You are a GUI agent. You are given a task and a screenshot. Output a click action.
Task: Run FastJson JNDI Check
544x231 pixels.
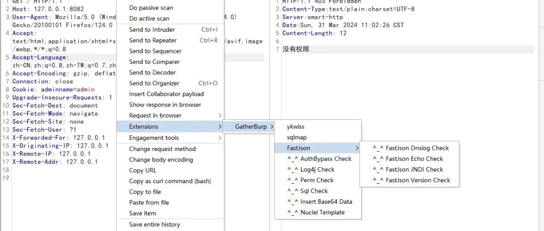point(410,170)
